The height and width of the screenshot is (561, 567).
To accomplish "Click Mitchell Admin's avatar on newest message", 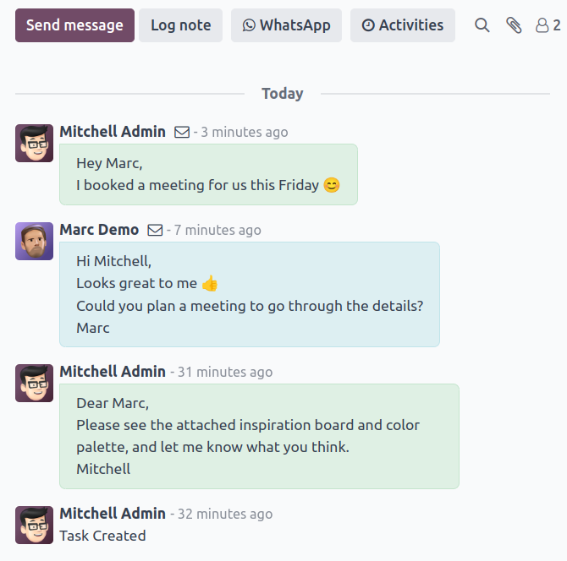I will (x=35, y=144).
